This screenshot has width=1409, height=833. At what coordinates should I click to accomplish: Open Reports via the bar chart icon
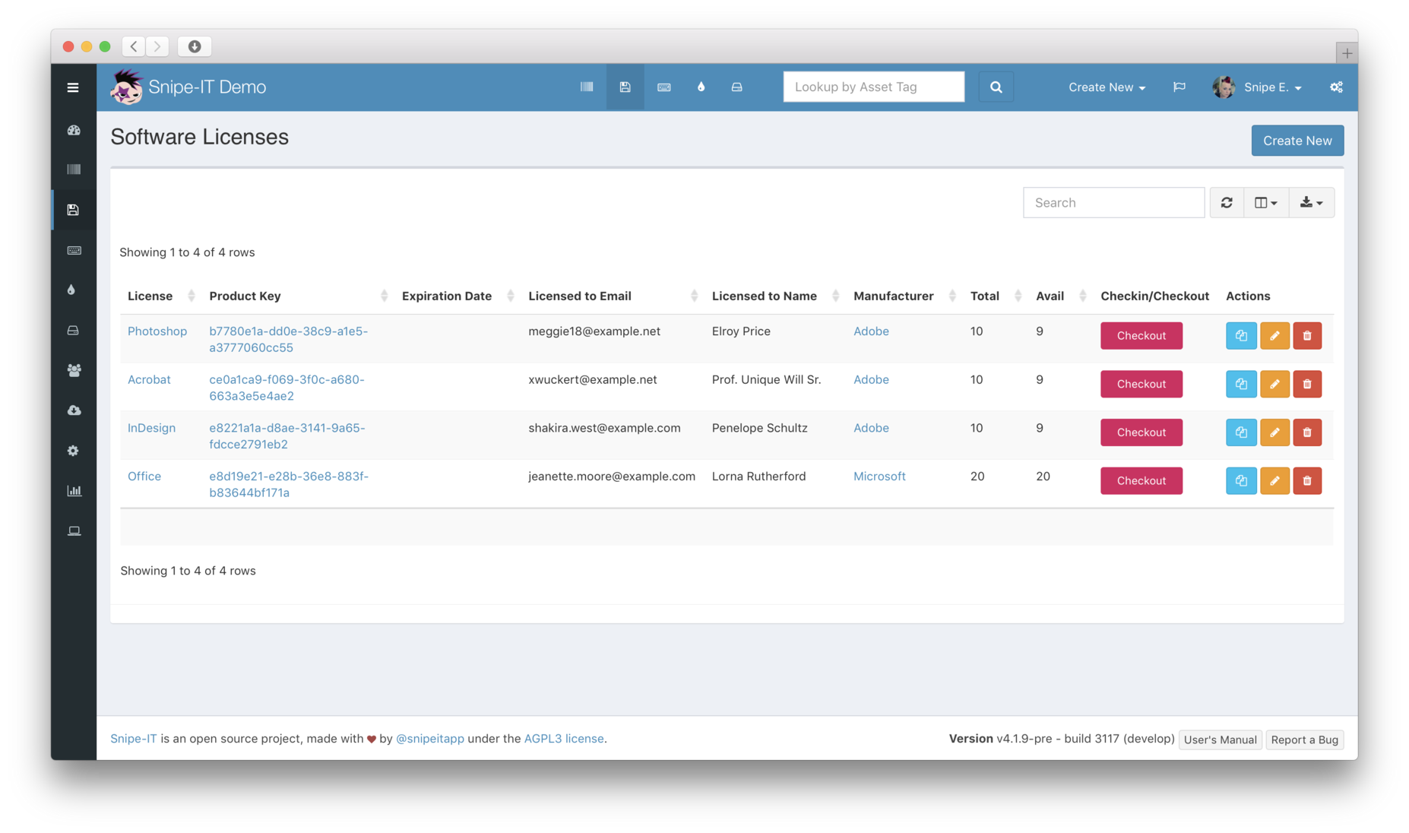(x=74, y=490)
